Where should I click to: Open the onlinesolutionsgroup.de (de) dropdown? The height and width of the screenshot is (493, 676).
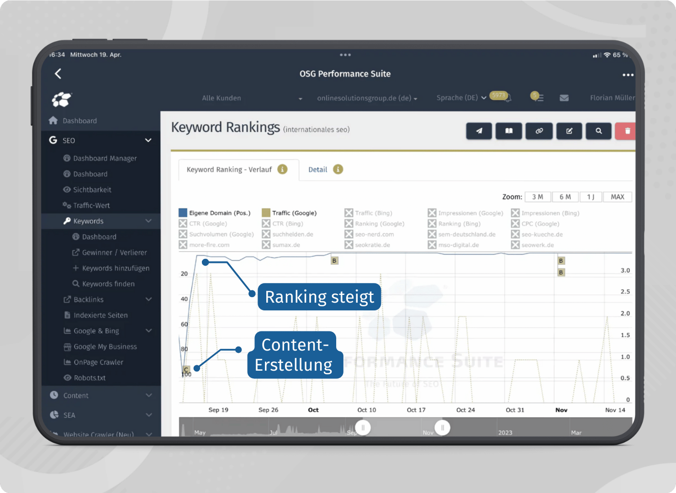coord(367,98)
